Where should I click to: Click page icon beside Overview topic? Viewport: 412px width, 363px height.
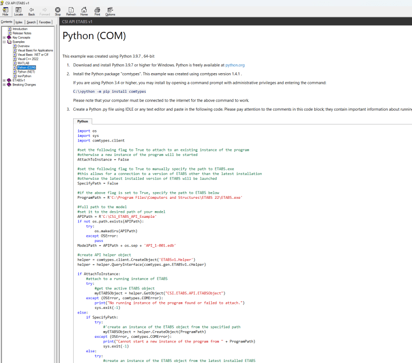click(15, 46)
